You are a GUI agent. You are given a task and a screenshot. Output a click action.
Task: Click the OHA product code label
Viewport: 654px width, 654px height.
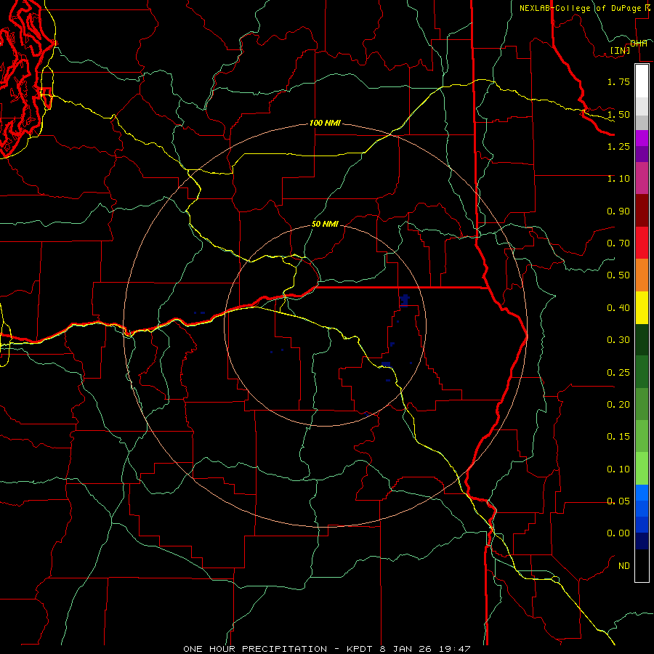tap(639, 44)
